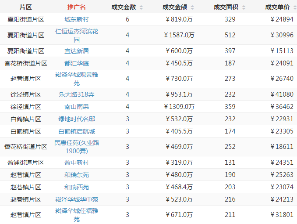Select amount ¥600.0万
The height and width of the screenshot is (224, 297).
tap(179, 51)
